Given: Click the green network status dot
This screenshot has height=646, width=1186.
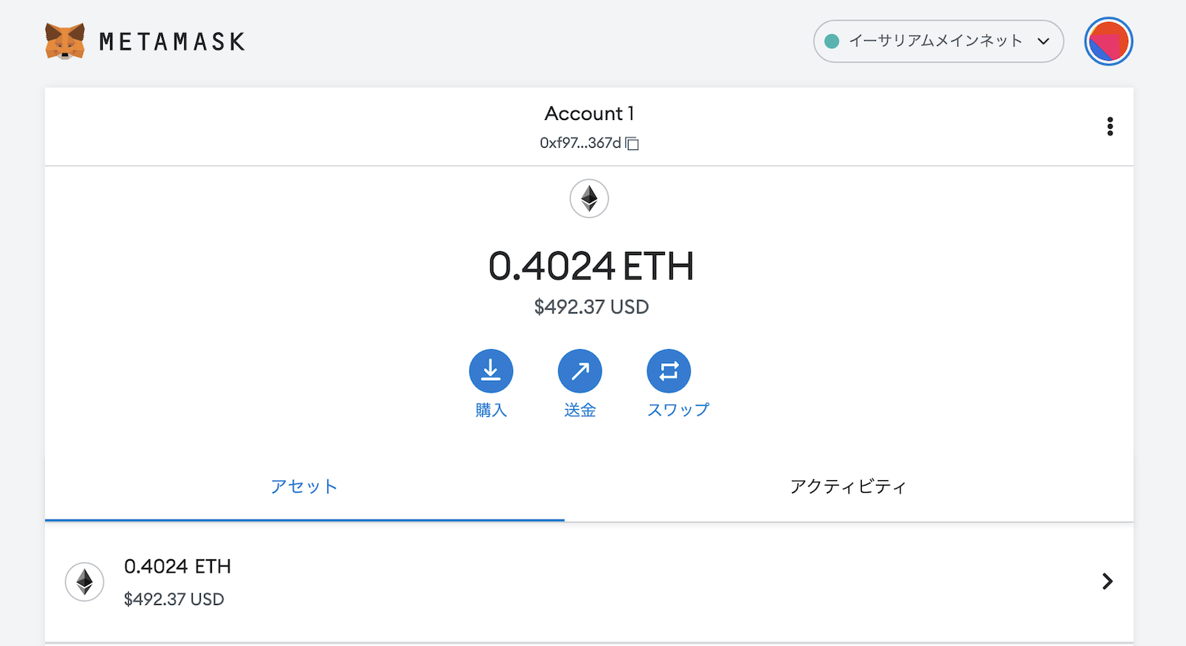Looking at the screenshot, I should point(832,41).
